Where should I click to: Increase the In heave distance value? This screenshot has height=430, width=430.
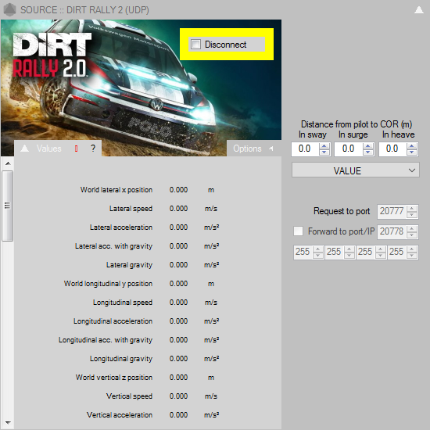[412, 146]
